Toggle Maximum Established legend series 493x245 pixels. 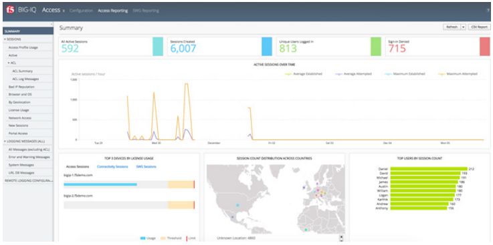coord(405,74)
